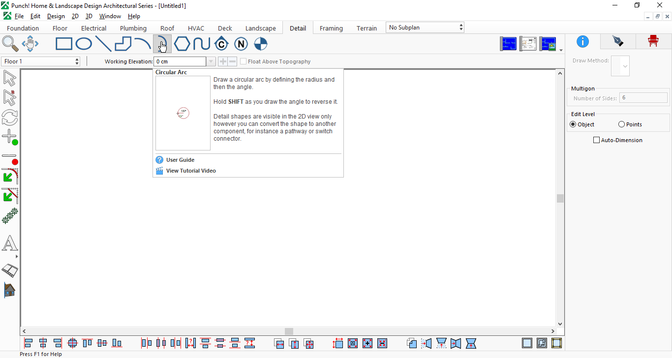Open the Floor 1 dropdown
The width and height of the screenshot is (672, 358).
pyautogui.click(x=41, y=61)
